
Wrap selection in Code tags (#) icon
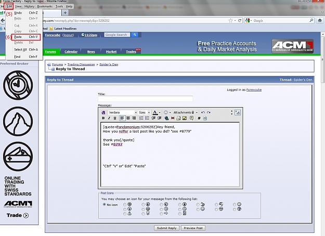point(199,118)
